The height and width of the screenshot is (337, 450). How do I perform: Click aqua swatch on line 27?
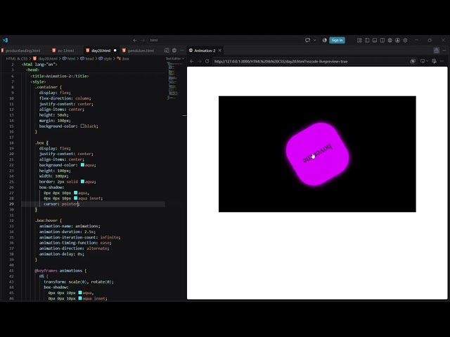pyautogui.click(x=76, y=192)
